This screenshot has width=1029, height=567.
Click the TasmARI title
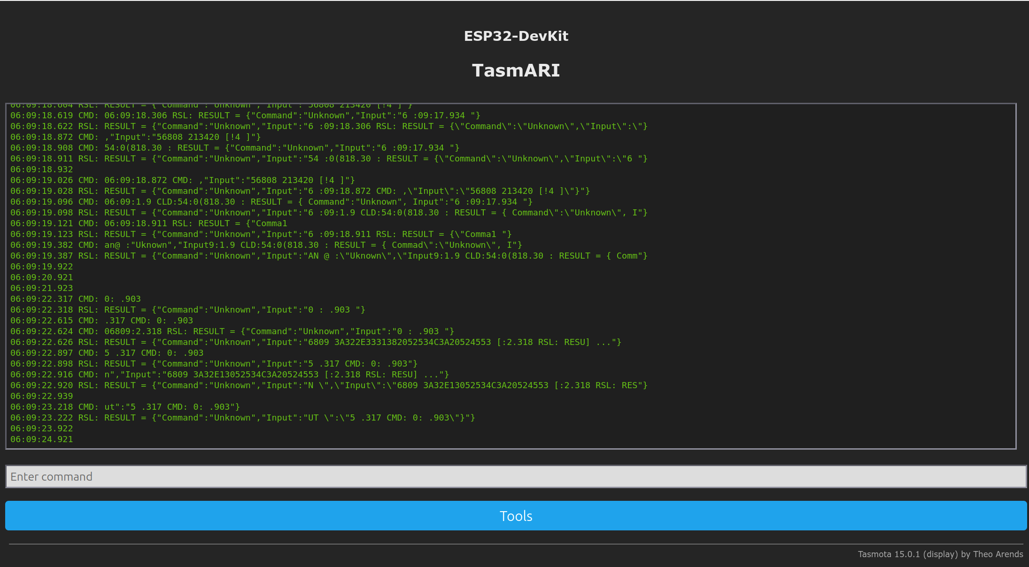(x=516, y=70)
